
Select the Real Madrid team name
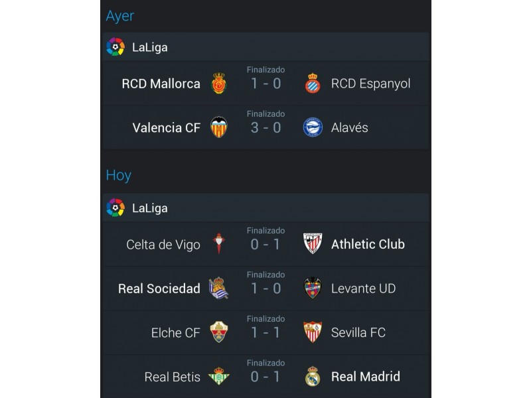coord(366,377)
